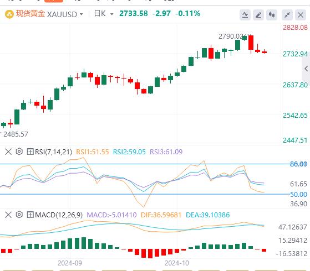Click the RSI3:61.09 readout
Image resolution: width=310 pixels, height=271 pixels.
(x=166, y=152)
